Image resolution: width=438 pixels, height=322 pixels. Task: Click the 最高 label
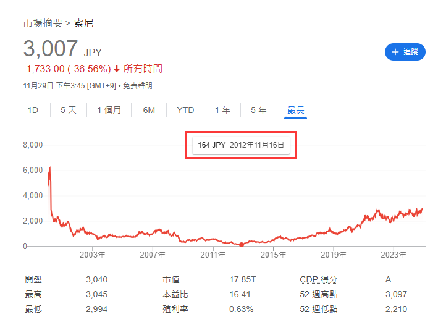[x=33, y=294]
